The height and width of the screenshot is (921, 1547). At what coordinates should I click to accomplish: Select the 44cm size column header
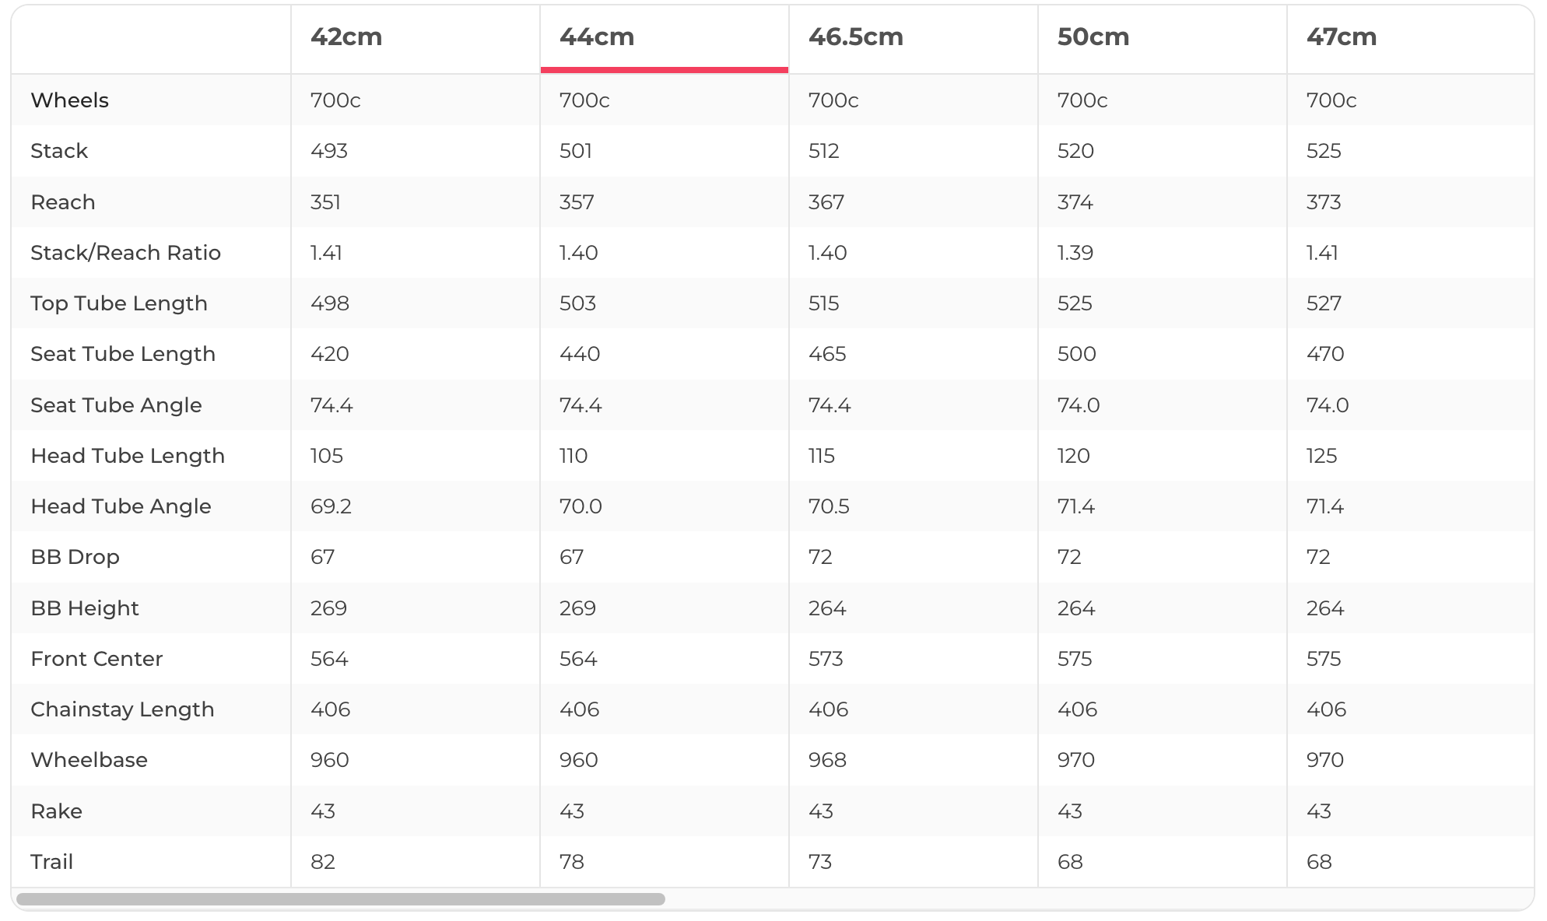point(597,37)
